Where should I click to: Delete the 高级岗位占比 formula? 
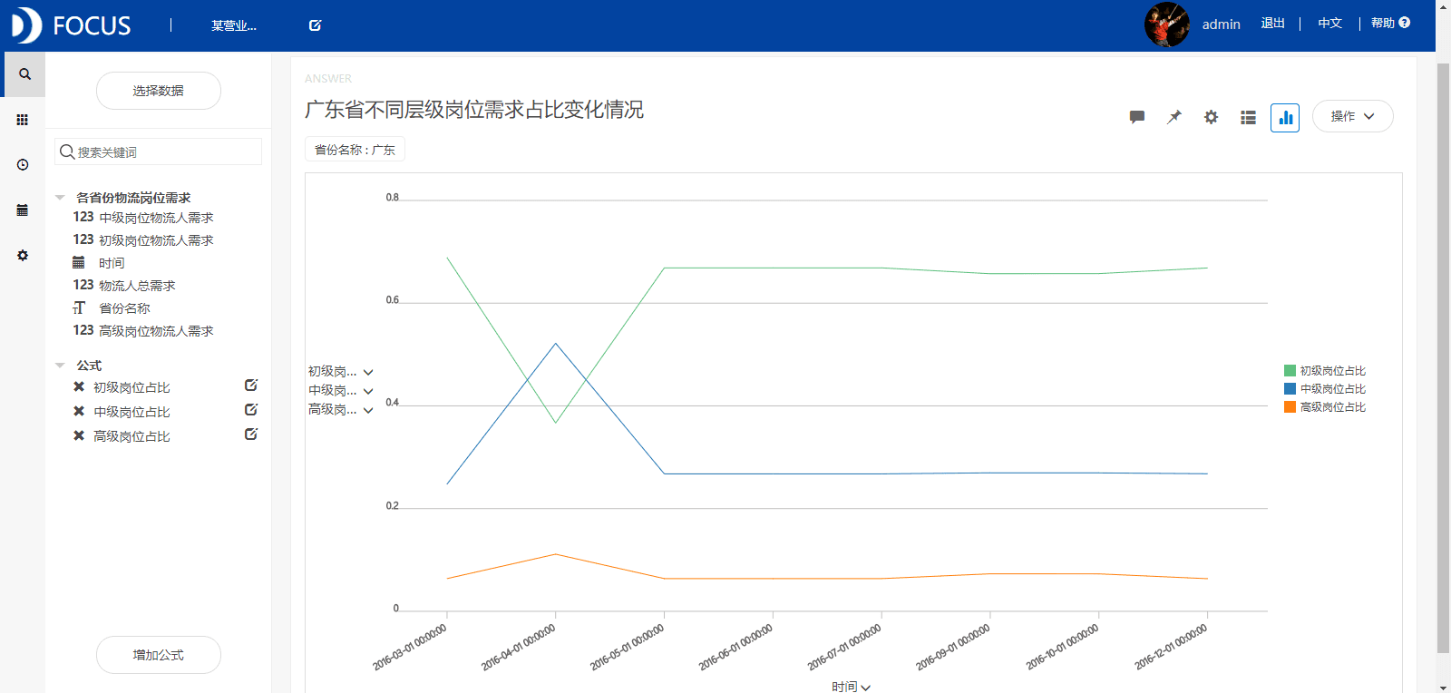(79, 435)
